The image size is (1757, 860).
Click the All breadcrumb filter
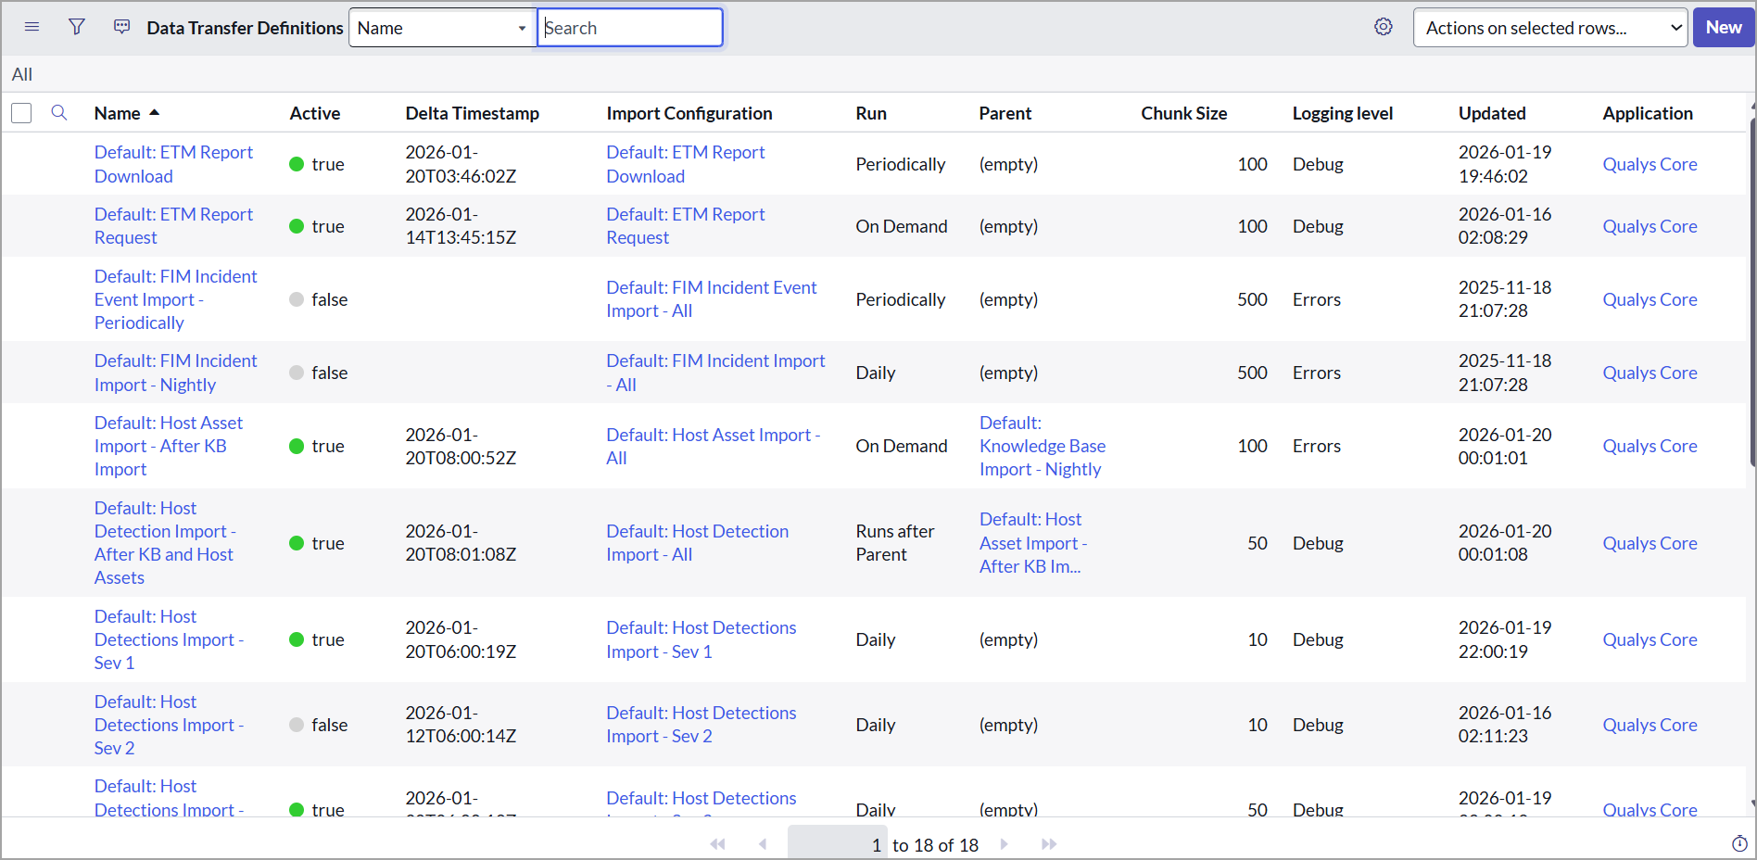[x=22, y=74]
